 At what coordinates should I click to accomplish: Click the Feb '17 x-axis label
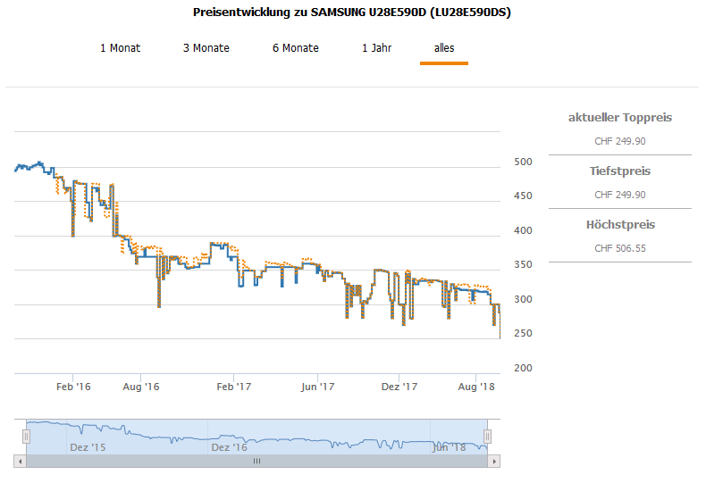pos(234,387)
